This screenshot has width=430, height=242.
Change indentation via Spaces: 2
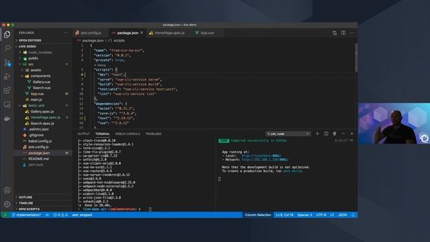point(304,215)
